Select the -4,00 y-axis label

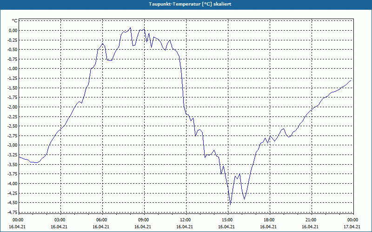point(13,183)
